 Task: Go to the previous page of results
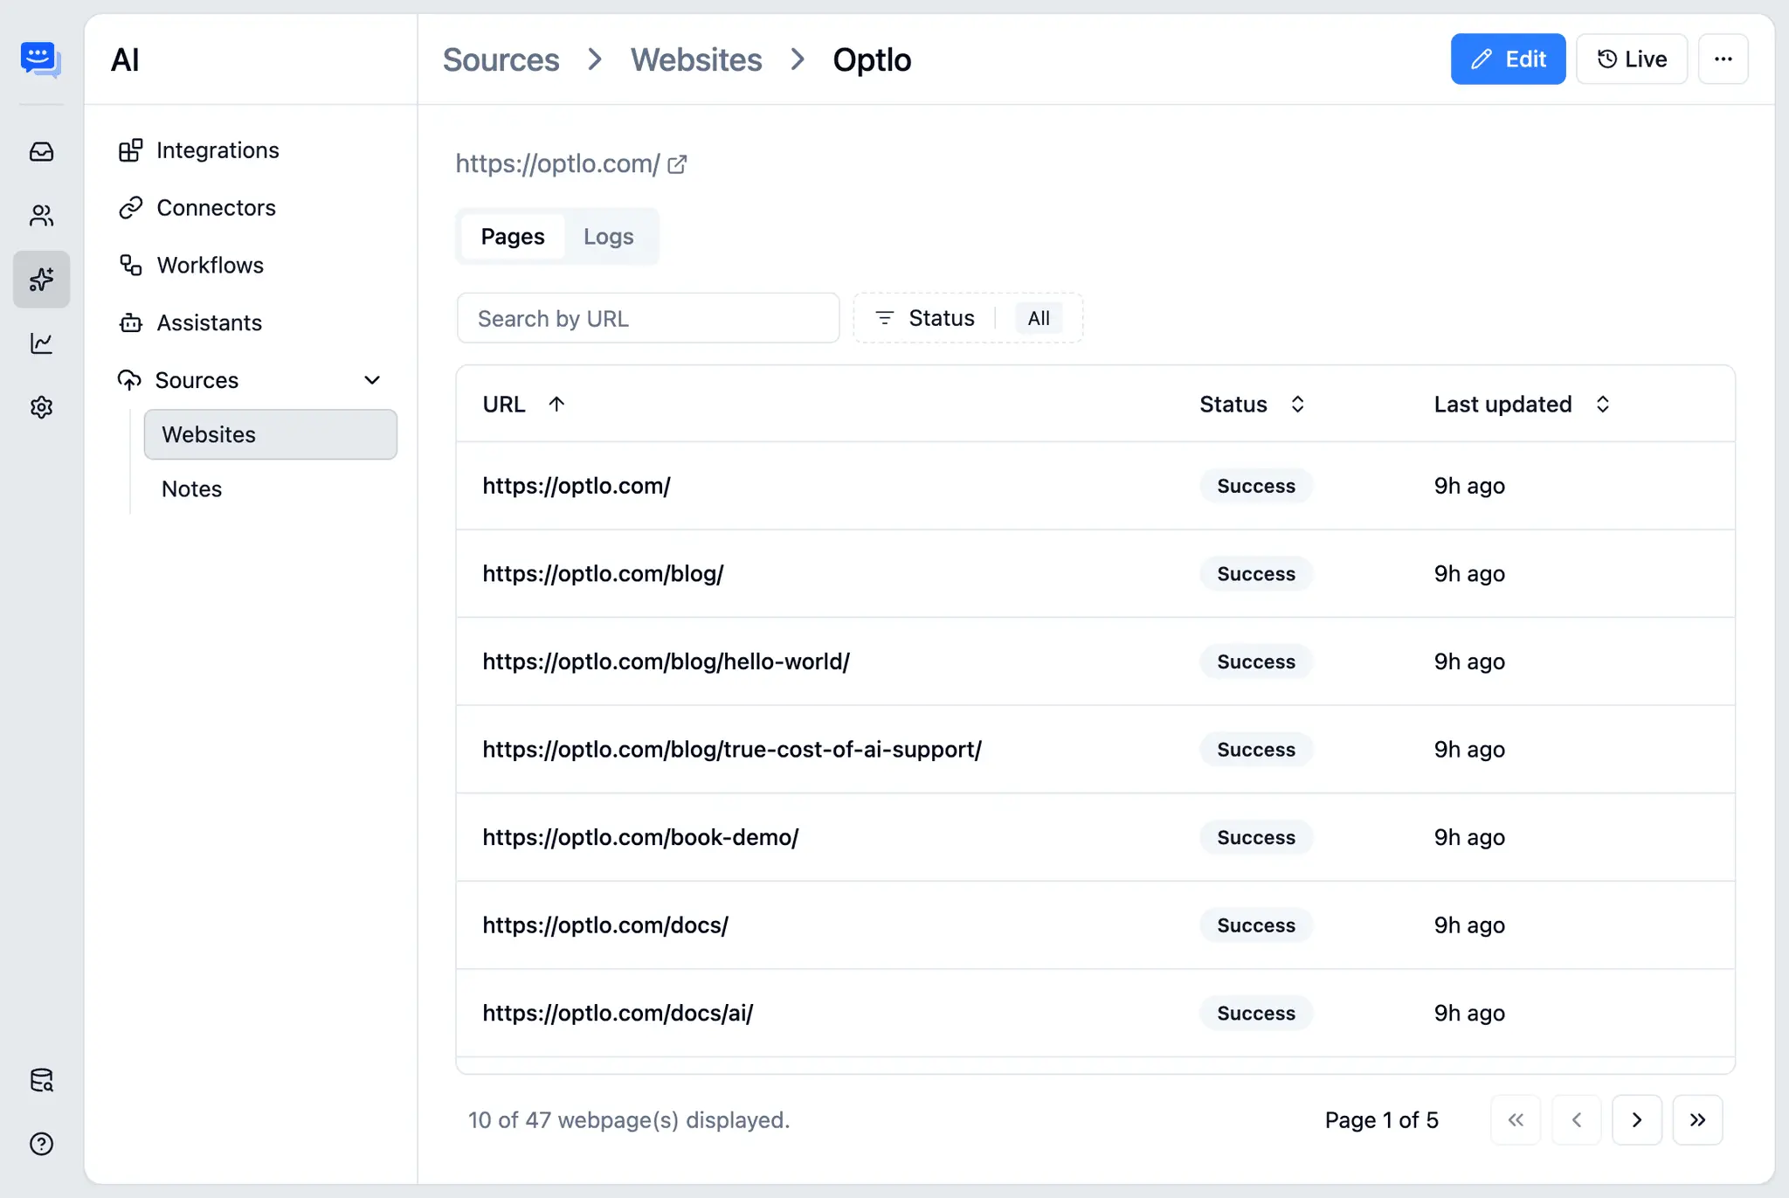click(x=1576, y=1119)
